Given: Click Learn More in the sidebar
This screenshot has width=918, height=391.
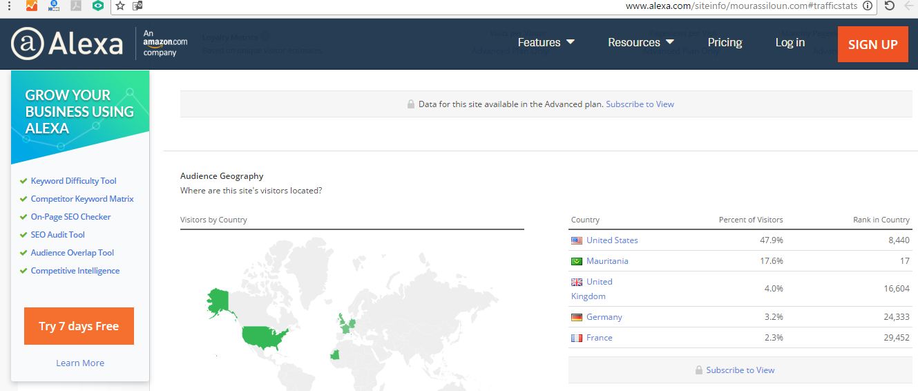Looking at the screenshot, I should [80, 363].
